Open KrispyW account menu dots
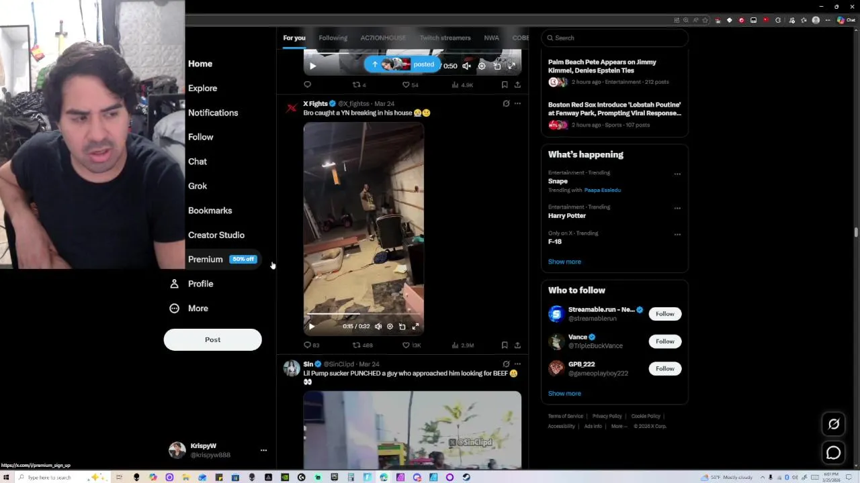This screenshot has height=483, width=860. tap(263, 450)
